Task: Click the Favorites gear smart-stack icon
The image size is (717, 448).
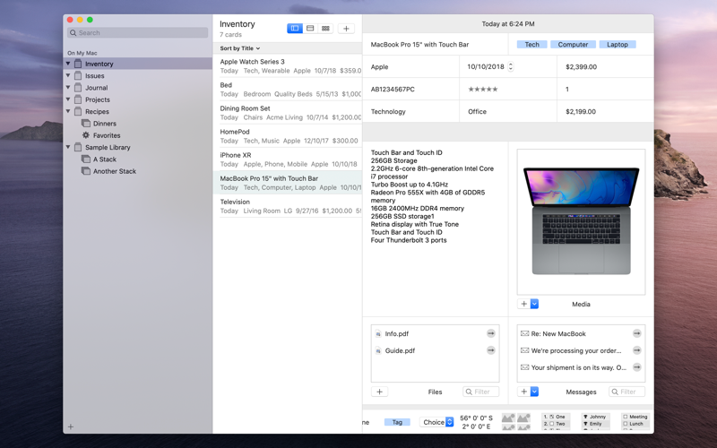Action: (85, 135)
